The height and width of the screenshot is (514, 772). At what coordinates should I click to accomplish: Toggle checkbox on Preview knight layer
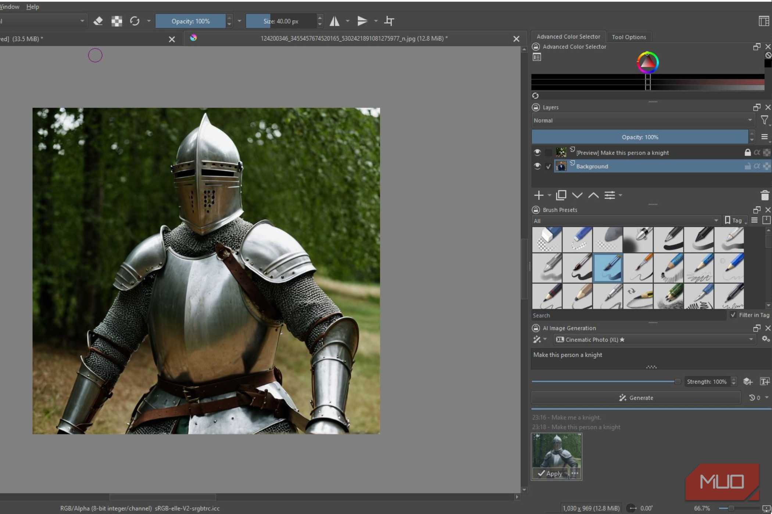tap(548, 152)
